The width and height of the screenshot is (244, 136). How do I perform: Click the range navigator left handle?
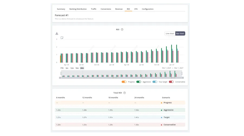[61, 73]
